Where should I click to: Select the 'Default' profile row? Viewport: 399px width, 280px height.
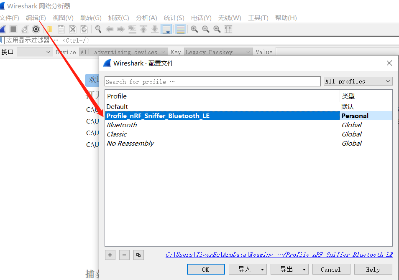[248, 107]
